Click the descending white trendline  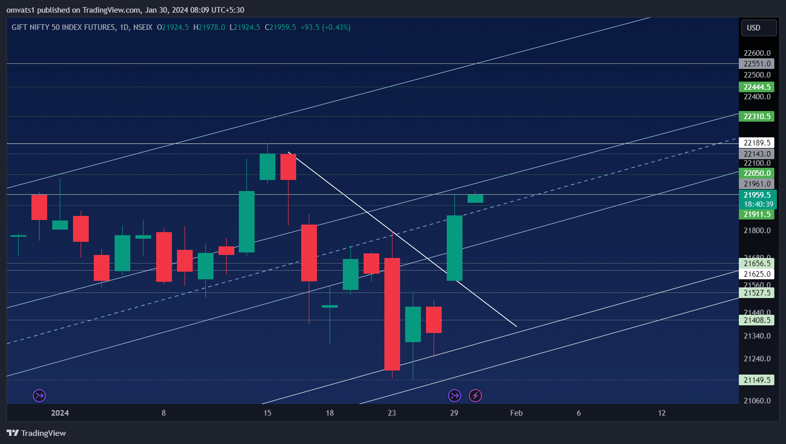[x=403, y=240]
